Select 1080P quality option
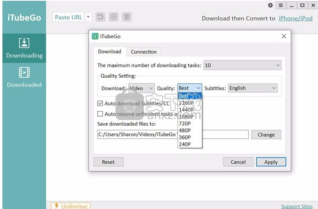Image resolution: width=318 pixels, height=209 pixels. pos(190,116)
